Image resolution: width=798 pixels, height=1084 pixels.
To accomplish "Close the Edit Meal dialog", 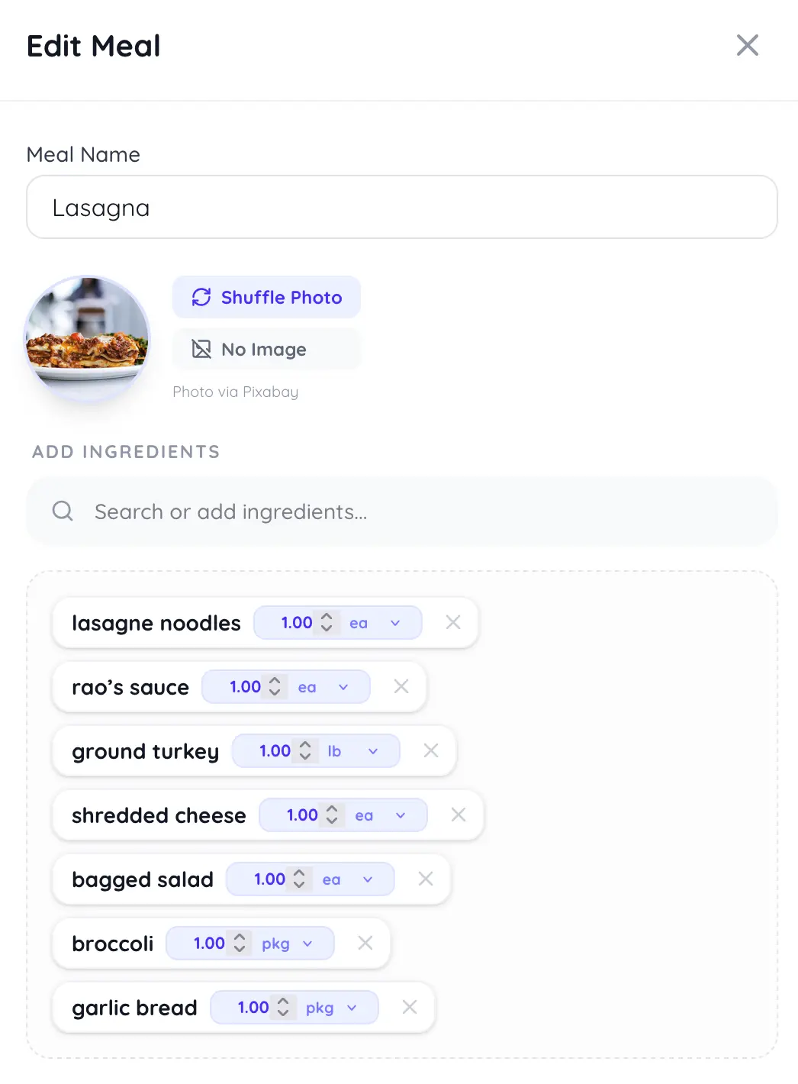I will tap(747, 45).
